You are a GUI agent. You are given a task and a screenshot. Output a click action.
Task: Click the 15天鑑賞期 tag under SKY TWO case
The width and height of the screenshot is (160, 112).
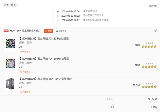click(x=25, y=92)
